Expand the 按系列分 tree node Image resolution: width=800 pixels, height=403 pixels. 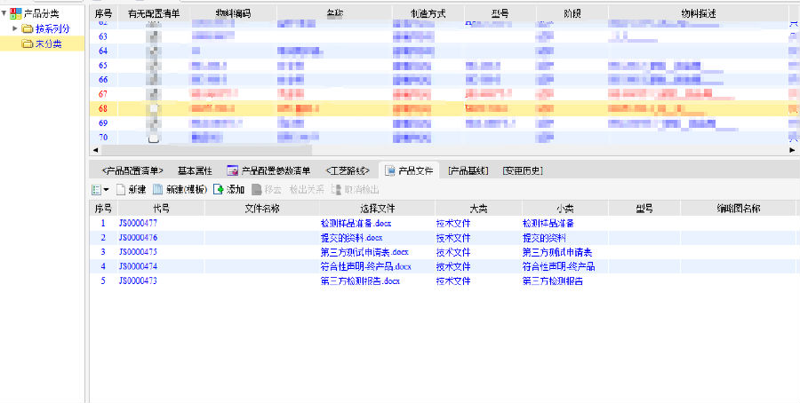pos(15,28)
